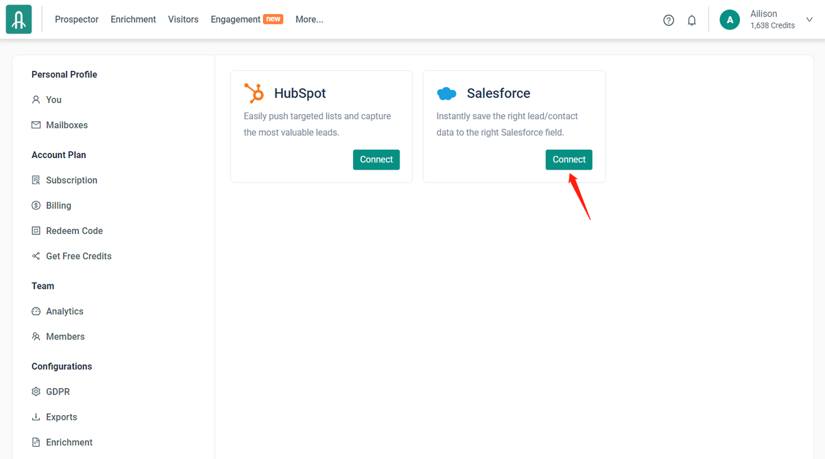The image size is (825, 459).
Task: Connect the Salesforce integration
Action: tap(569, 160)
